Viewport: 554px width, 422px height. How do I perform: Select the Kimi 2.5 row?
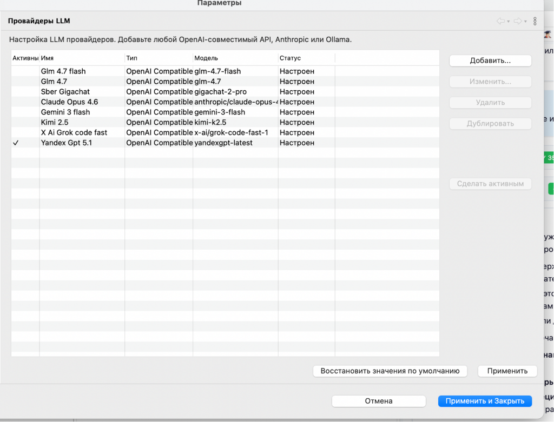[x=225, y=123]
